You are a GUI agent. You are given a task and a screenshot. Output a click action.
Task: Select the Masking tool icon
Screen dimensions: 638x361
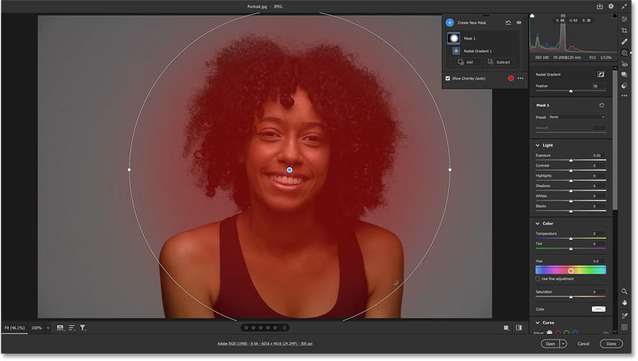point(624,53)
